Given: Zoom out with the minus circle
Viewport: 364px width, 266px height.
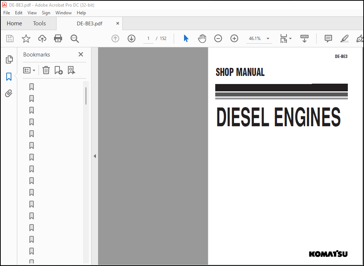Looking at the screenshot, I should 218,39.
